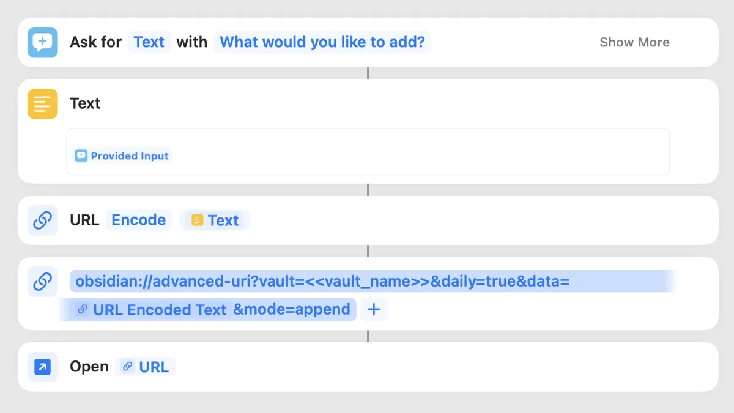Click the 'Text' action title label

[85, 103]
